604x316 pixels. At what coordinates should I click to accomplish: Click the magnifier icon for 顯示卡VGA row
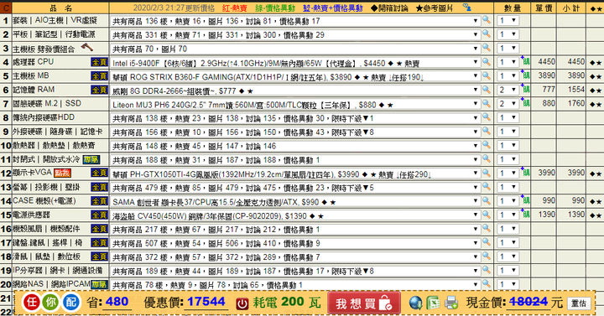click(x=487, y=173)
